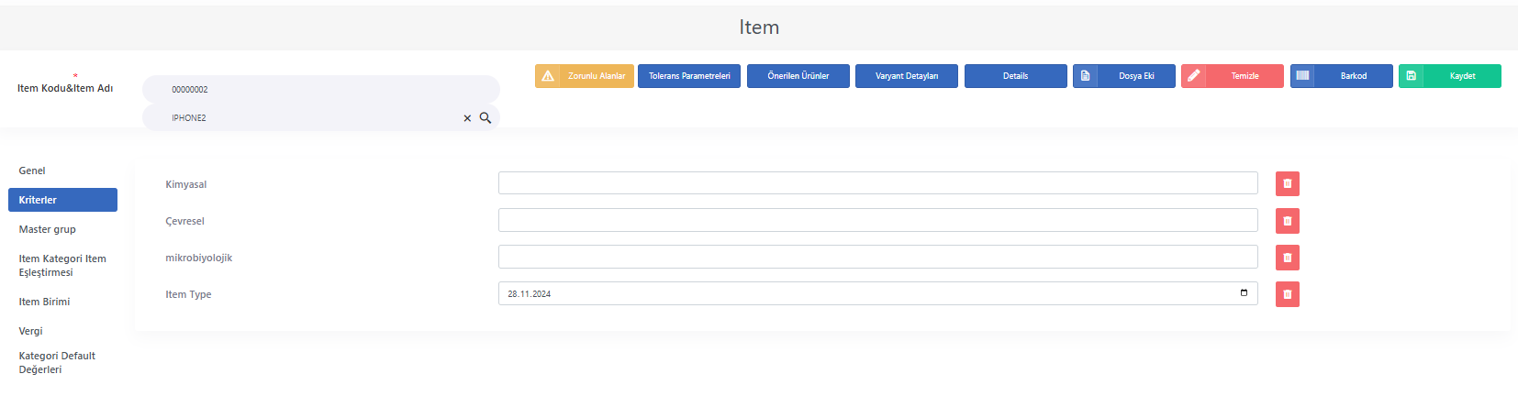
Task: Select the Kriterler tab
Action: tap(62, 200)
